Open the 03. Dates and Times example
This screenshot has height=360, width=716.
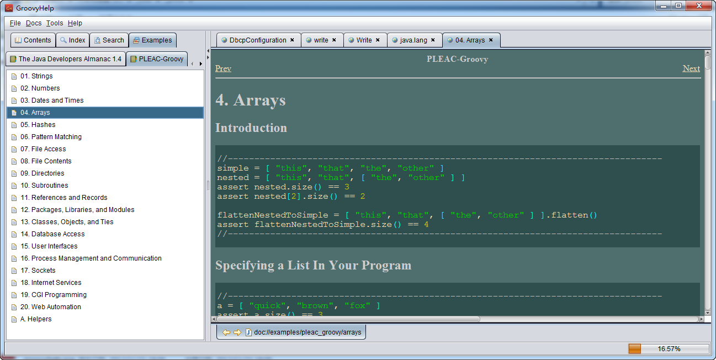105,100
